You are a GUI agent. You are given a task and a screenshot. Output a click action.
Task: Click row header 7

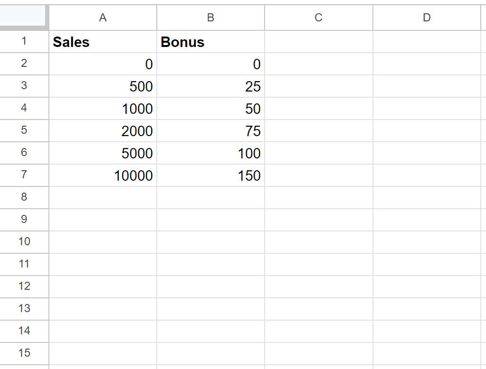click(24, 175)
